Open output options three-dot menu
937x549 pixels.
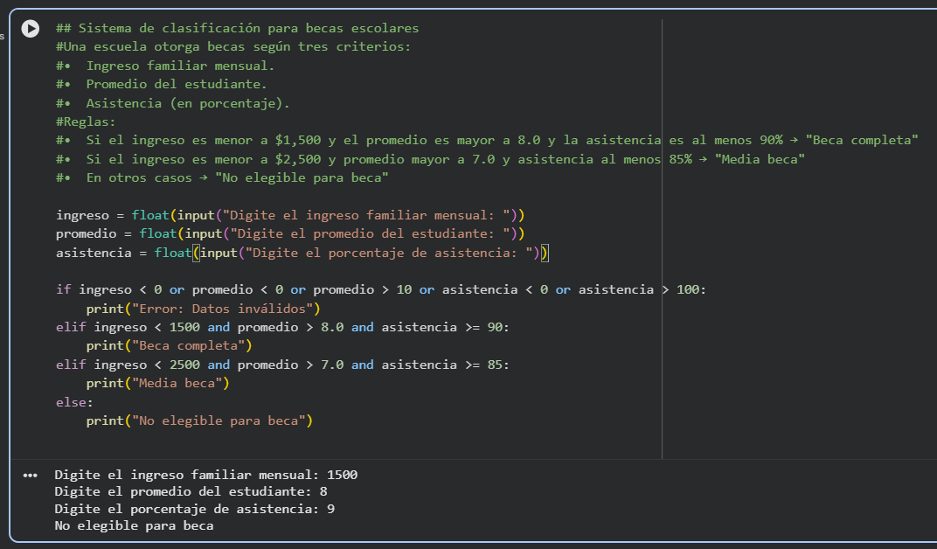click(31, 476)
